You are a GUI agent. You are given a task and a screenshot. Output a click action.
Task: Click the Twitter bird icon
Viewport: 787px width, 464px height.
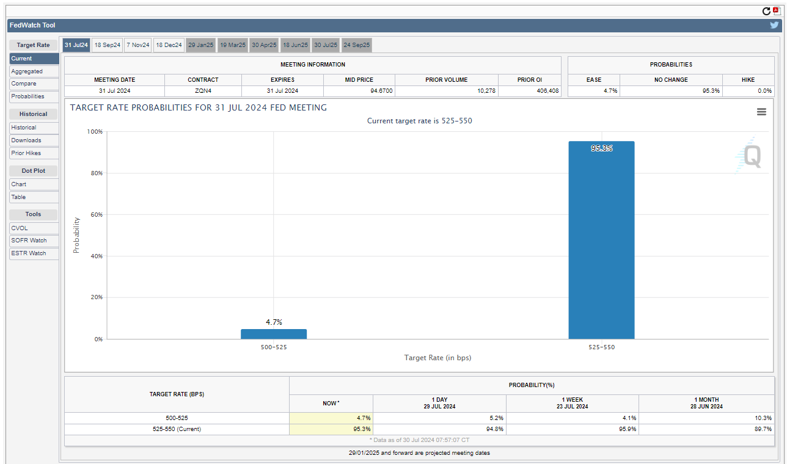774,25
